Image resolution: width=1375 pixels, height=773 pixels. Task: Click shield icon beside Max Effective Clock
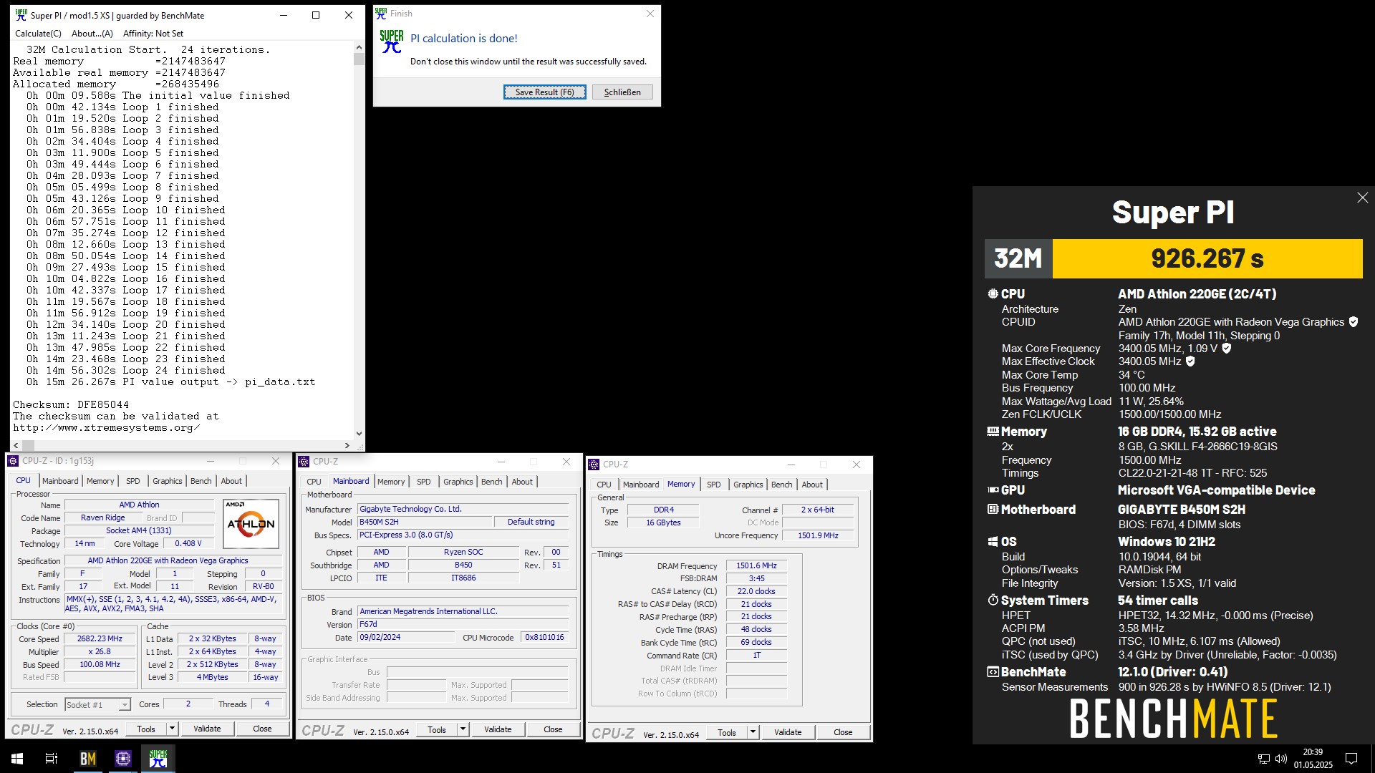pyautogui.click(x=1190, y=361)
